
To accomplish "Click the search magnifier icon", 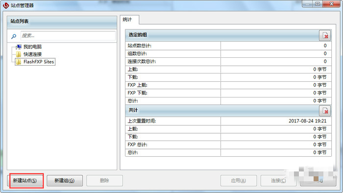I will (14, 36).
